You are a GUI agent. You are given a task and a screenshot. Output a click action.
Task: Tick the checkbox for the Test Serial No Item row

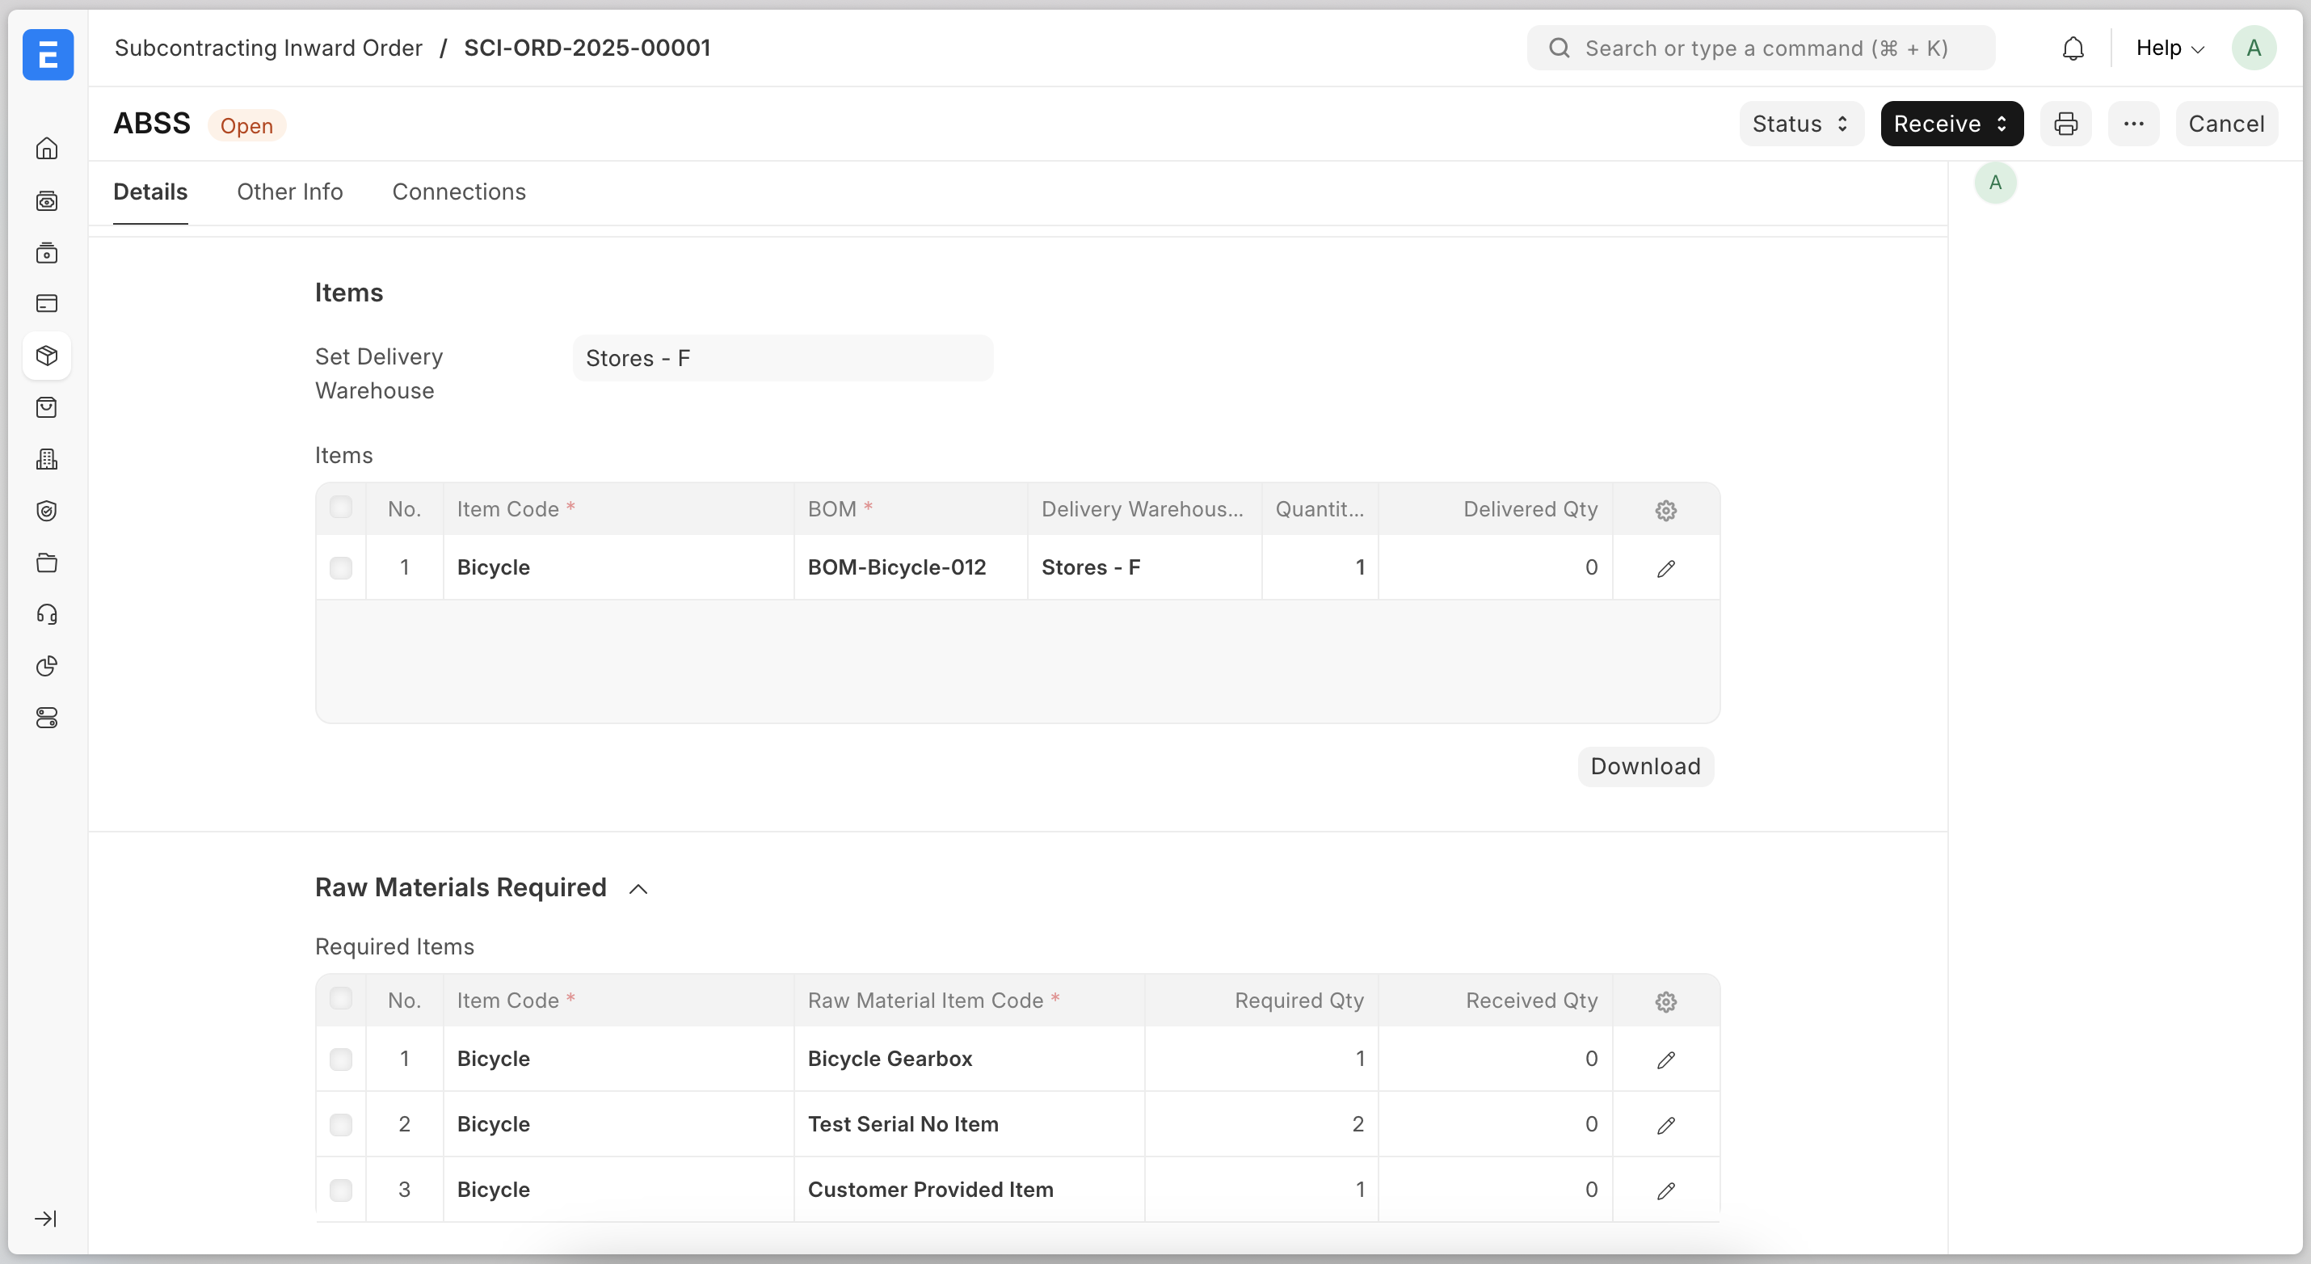(341, 1124)
